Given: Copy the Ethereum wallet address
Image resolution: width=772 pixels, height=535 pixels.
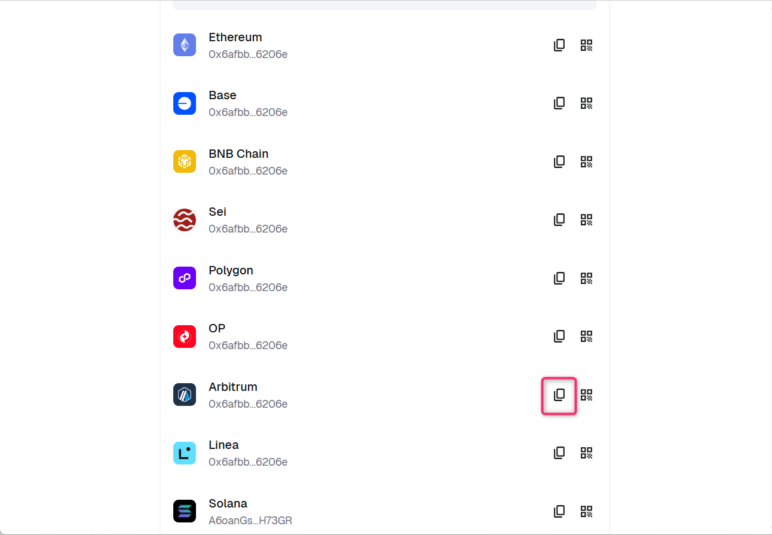Looking at the screenshot, I should point(559,45).
